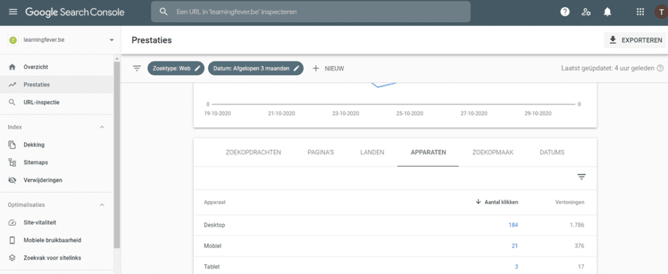
Task: Open the notifications bell
Action: (607, 12)
